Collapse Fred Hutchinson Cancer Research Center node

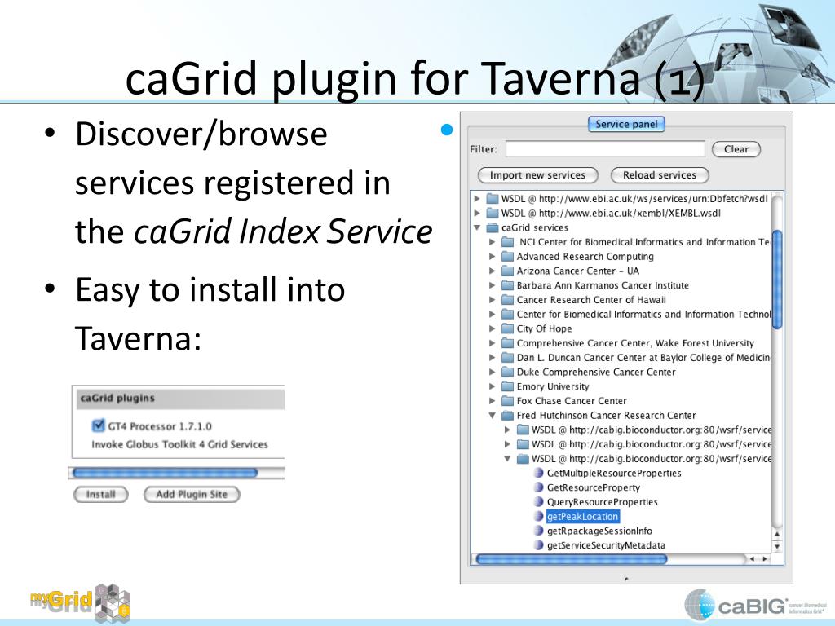[x=493, y=415]
